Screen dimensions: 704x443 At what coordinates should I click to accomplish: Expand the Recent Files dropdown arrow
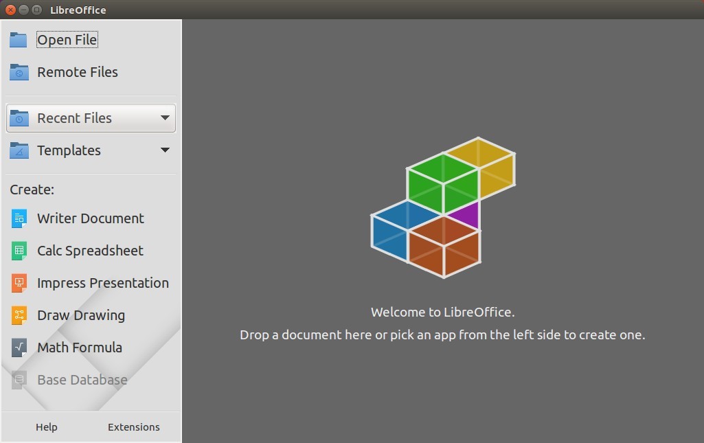166,117
